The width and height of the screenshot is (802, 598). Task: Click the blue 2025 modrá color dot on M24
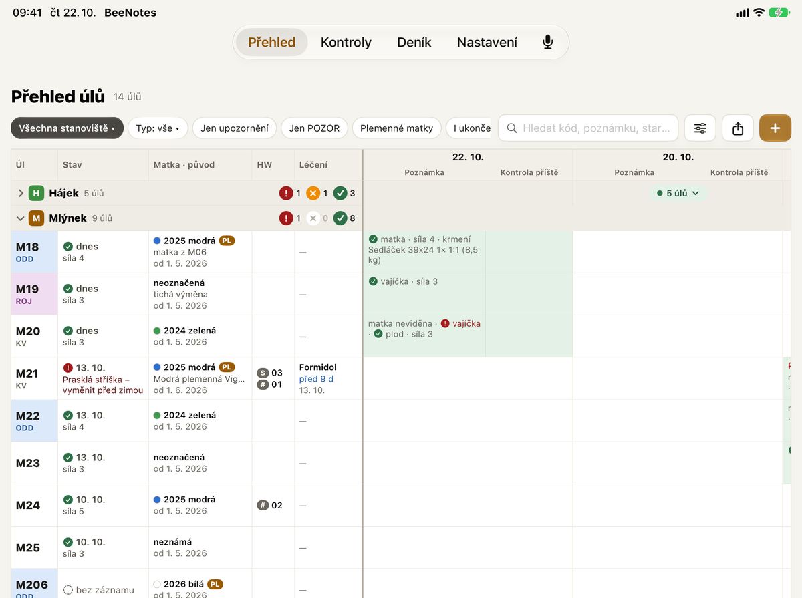tap(157, 500)
